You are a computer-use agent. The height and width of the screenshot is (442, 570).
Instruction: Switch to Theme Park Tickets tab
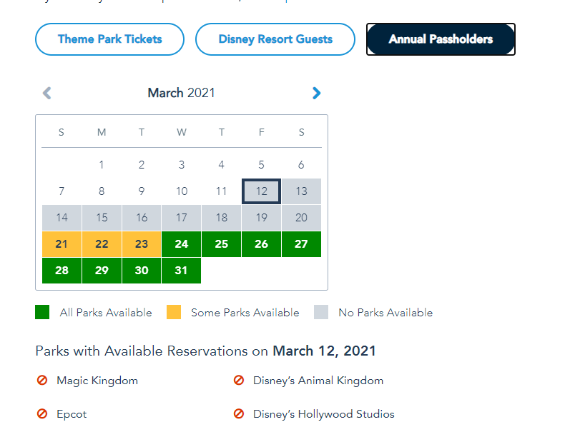point(109,39)
